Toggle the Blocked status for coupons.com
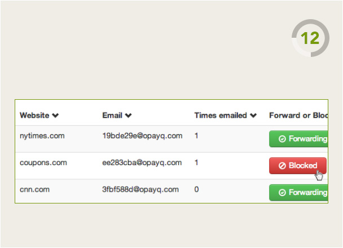 tap(298, 166)
